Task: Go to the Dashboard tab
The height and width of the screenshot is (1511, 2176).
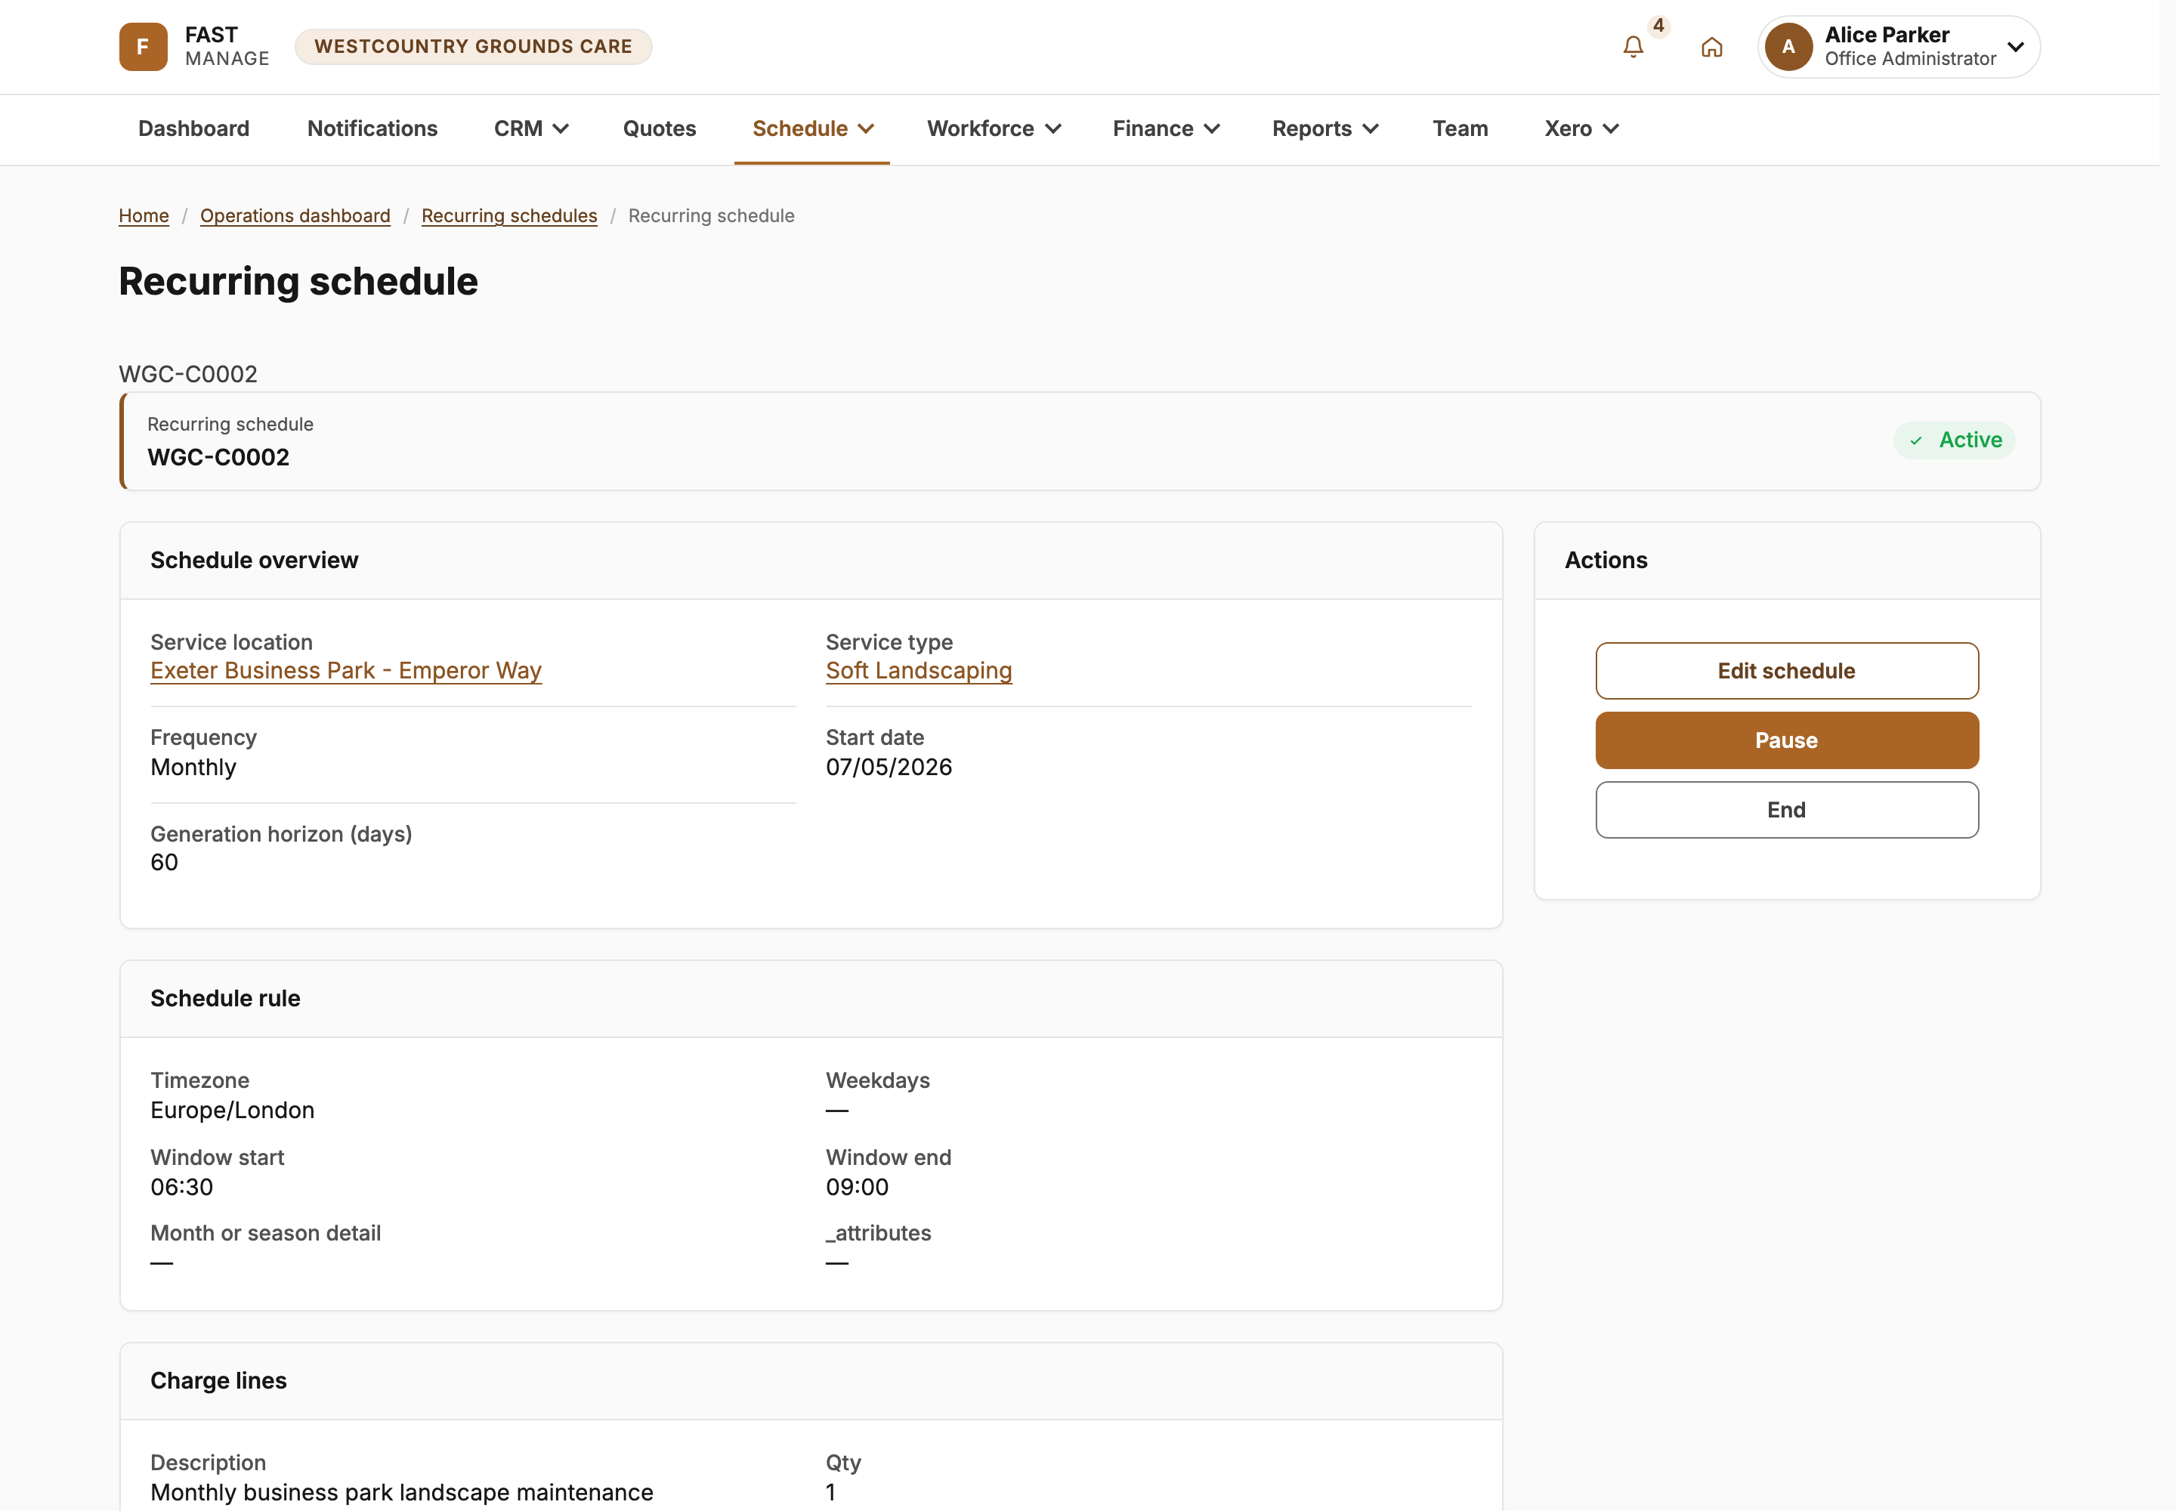Action: [x=194, y=128]
